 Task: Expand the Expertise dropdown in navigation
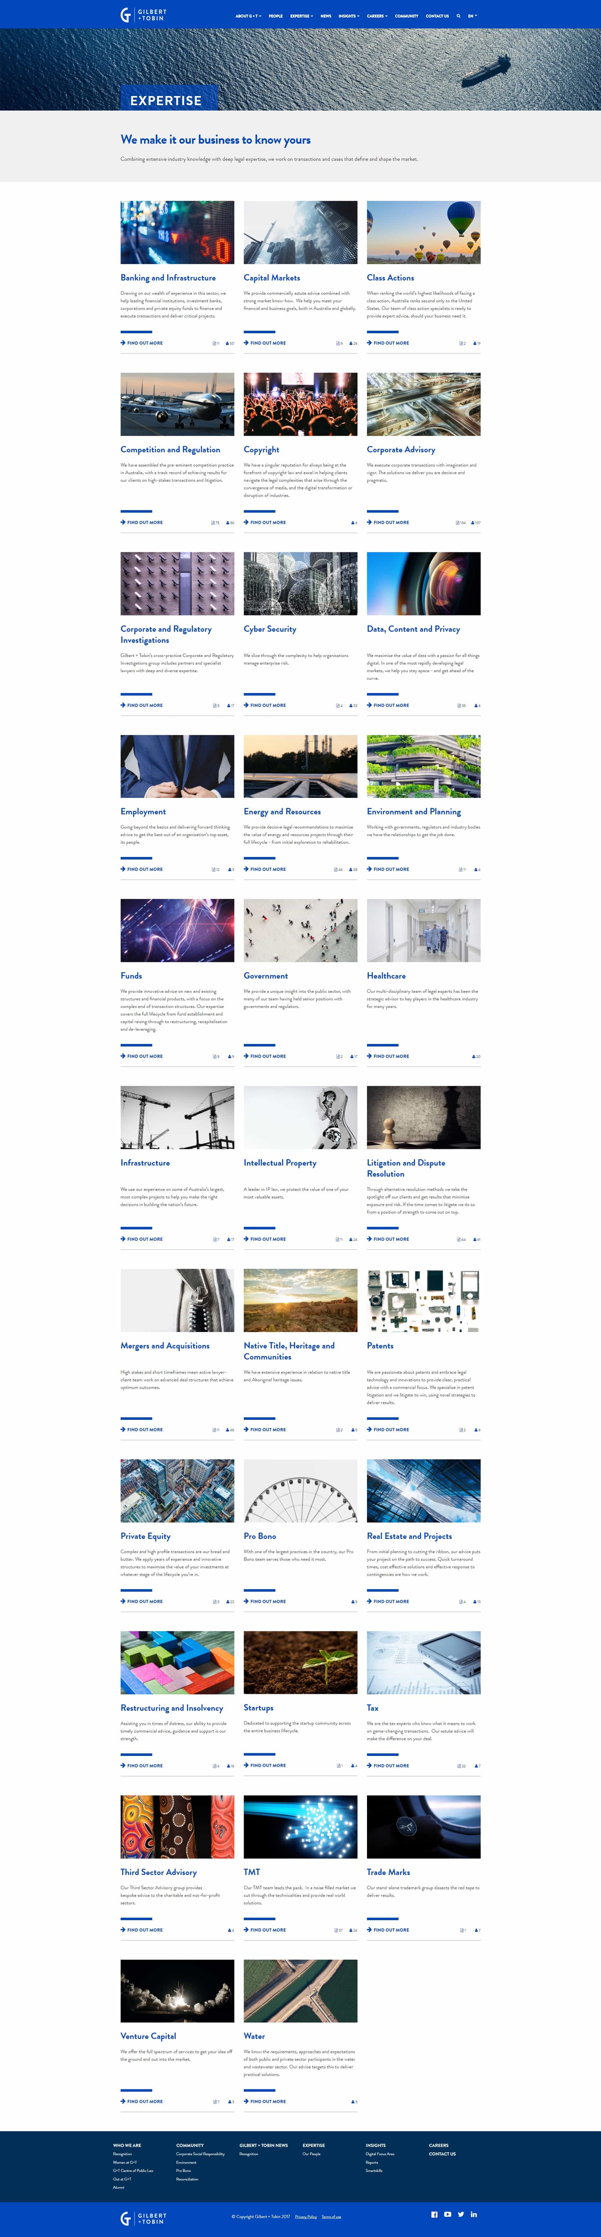click(301, 15)
